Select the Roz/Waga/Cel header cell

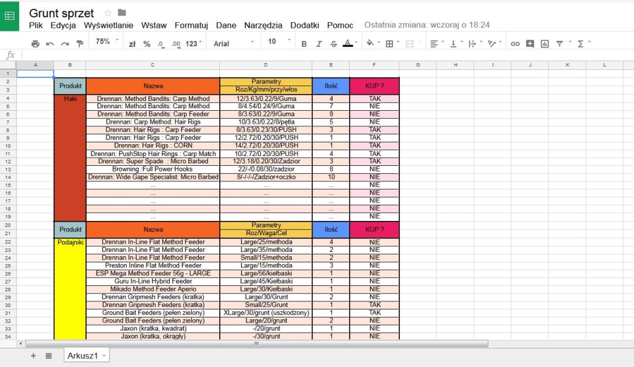[x=266, y=233]
